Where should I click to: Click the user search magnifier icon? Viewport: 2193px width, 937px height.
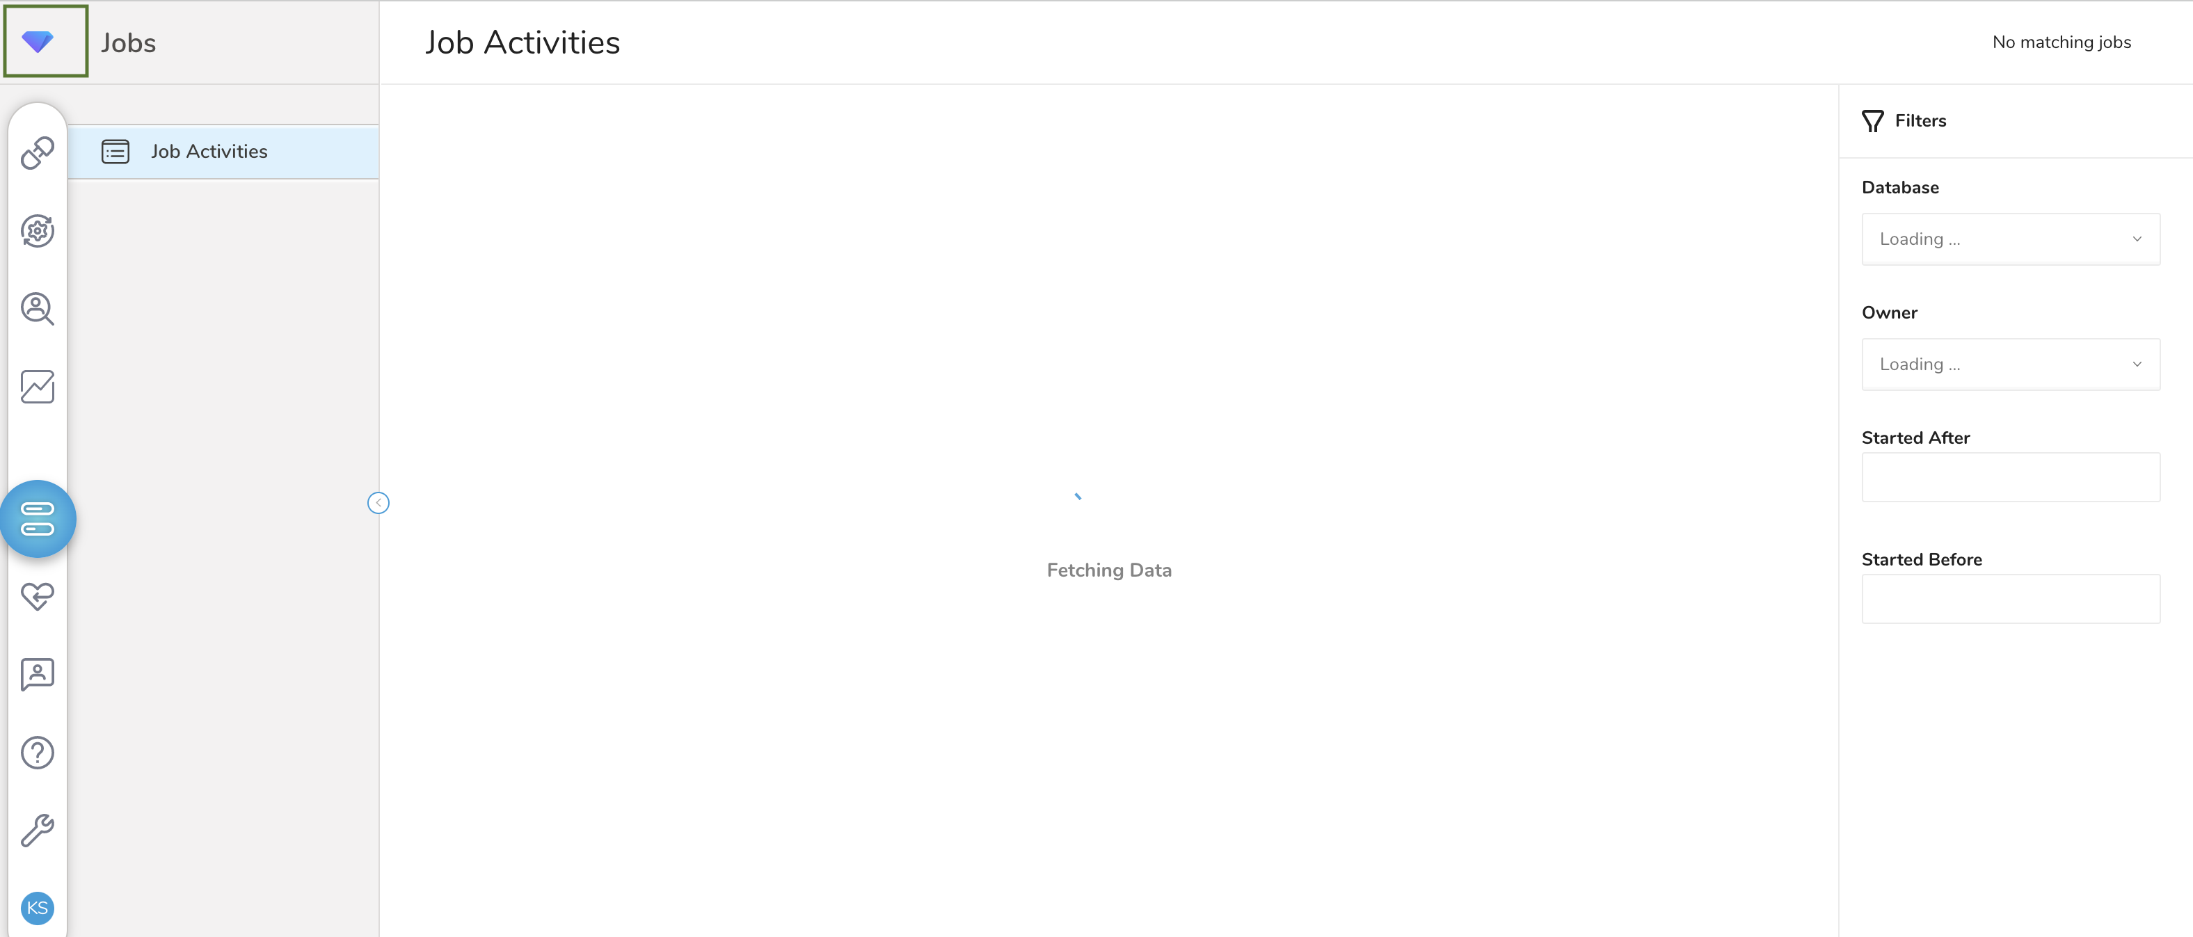pos(38,309)
